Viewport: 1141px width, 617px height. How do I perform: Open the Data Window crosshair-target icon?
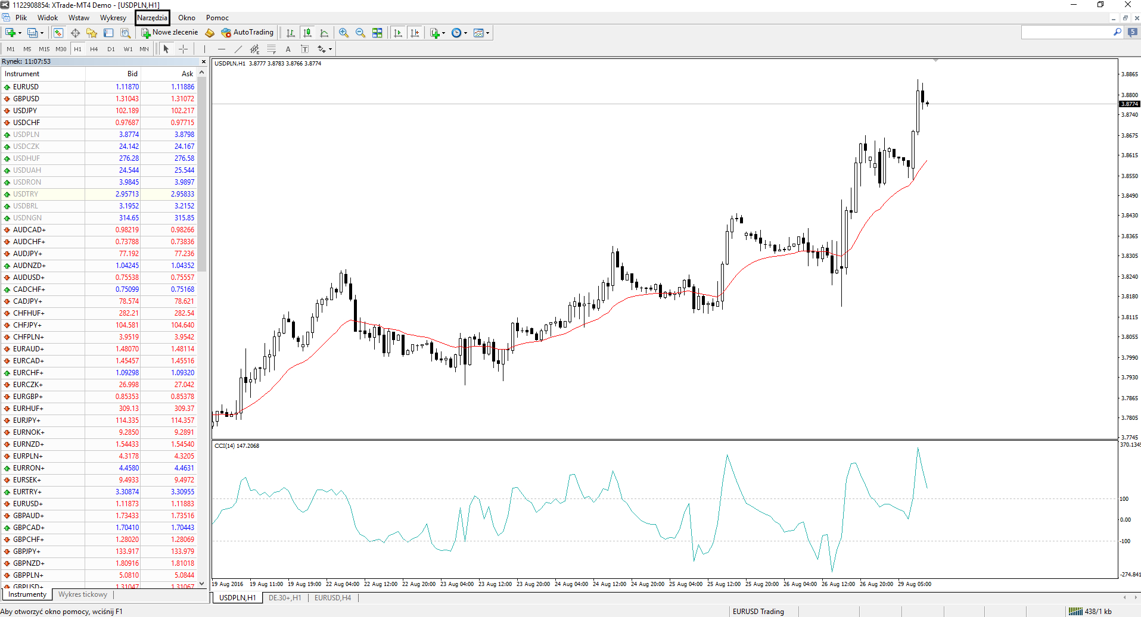click(x=75, y=33)
